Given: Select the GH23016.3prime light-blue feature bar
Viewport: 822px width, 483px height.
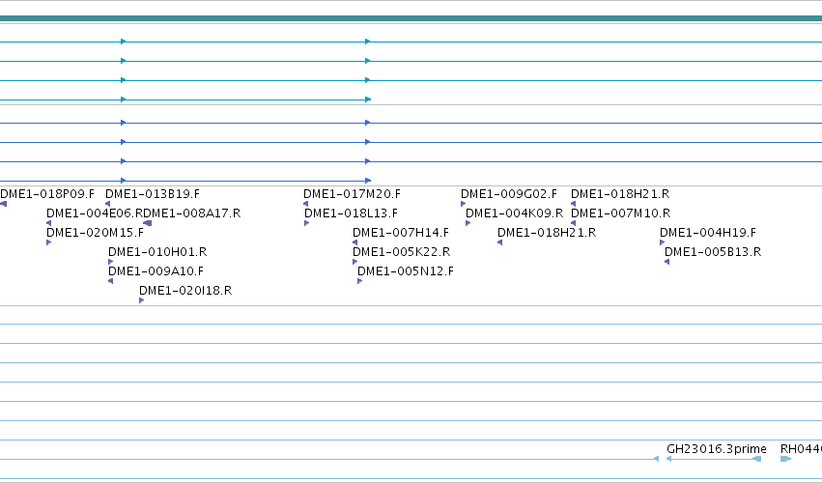Looking at the screenshot, I should pos(714,460).
